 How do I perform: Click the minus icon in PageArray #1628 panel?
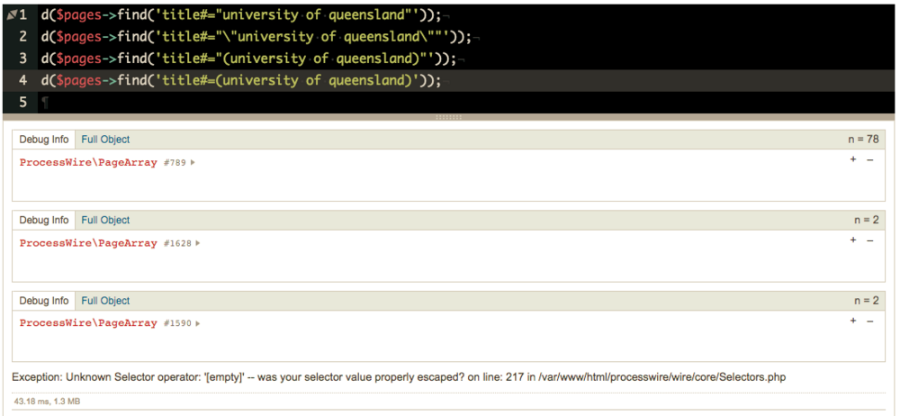pyautogui.click(x=869, y=240)
